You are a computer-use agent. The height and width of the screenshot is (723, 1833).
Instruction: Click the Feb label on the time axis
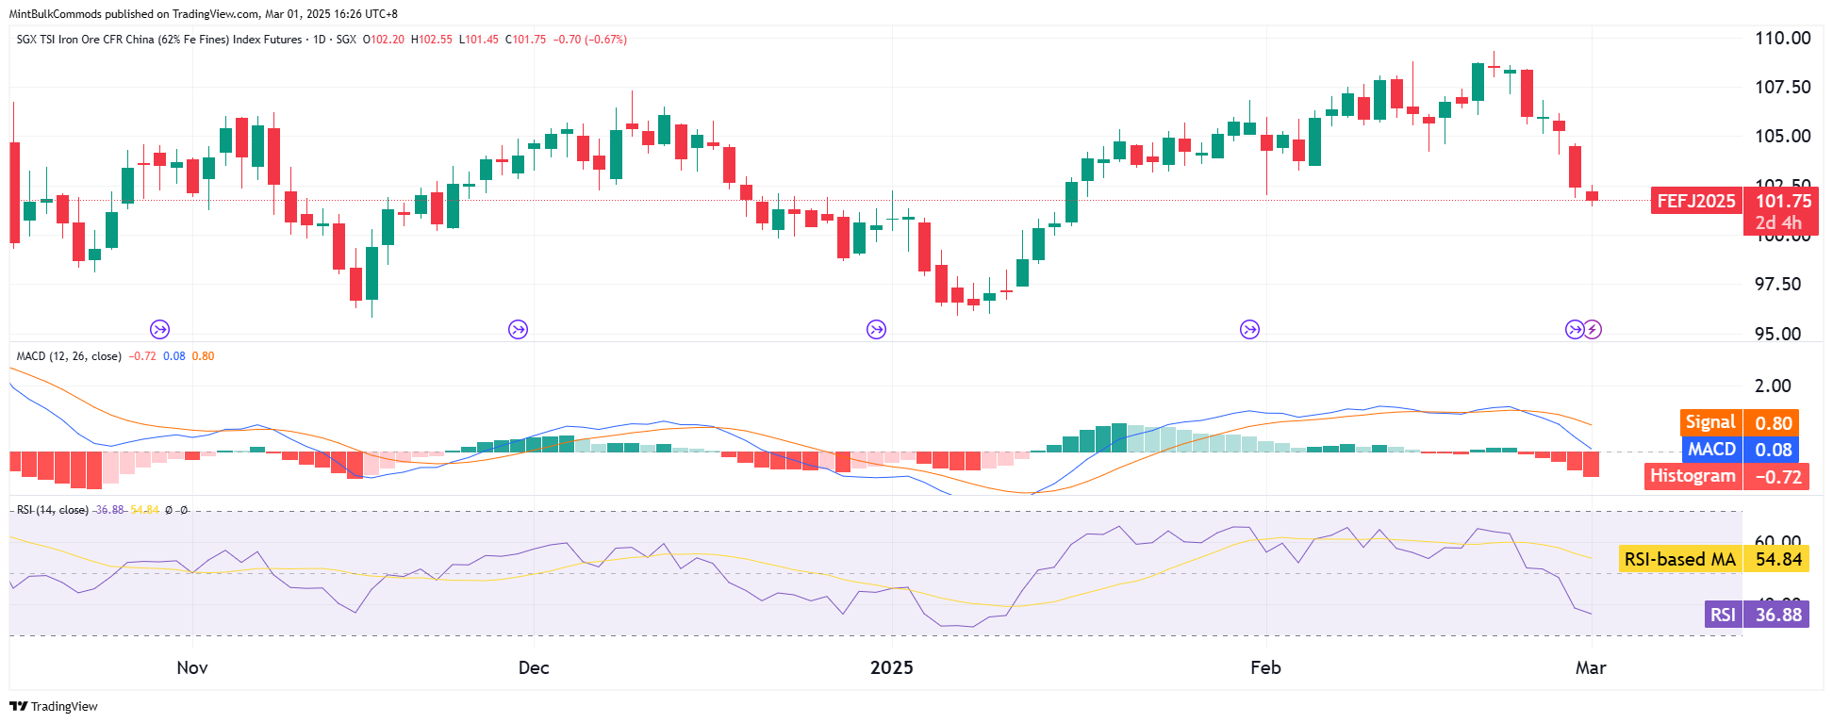click(1265, 667)
